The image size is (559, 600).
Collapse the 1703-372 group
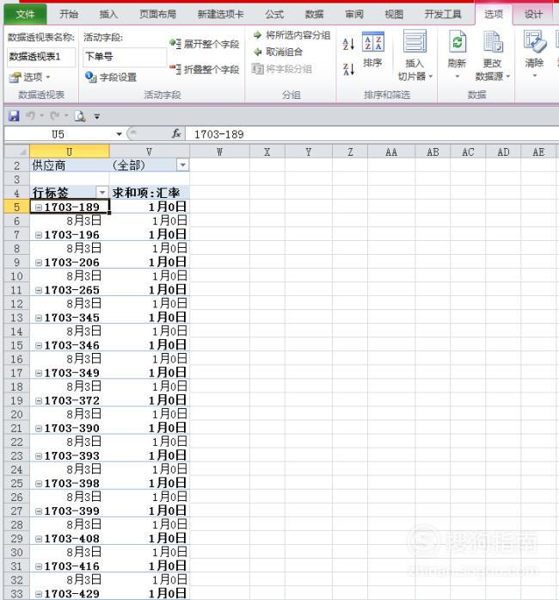coord(39,400)
